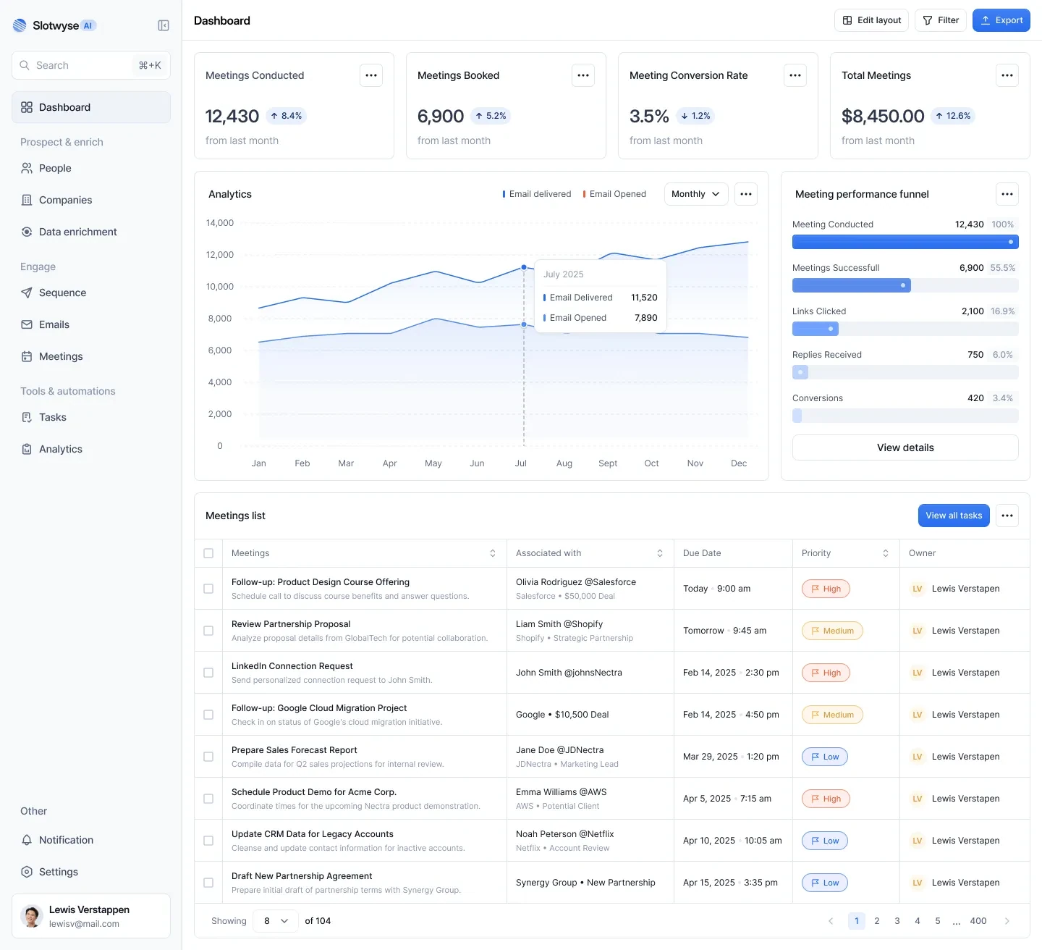Check the Draft New Partnership Agreement row

pos(208,883)
